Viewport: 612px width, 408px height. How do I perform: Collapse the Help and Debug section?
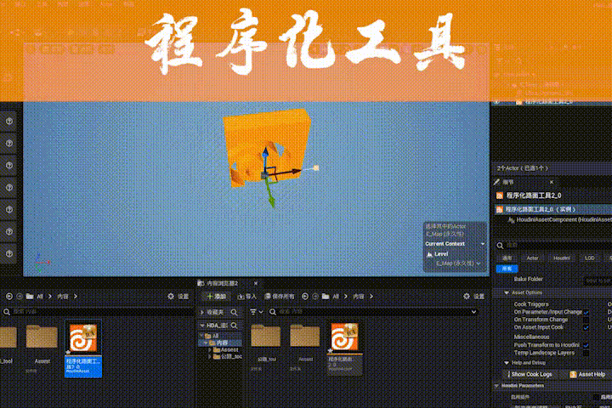tap(507, 363)
